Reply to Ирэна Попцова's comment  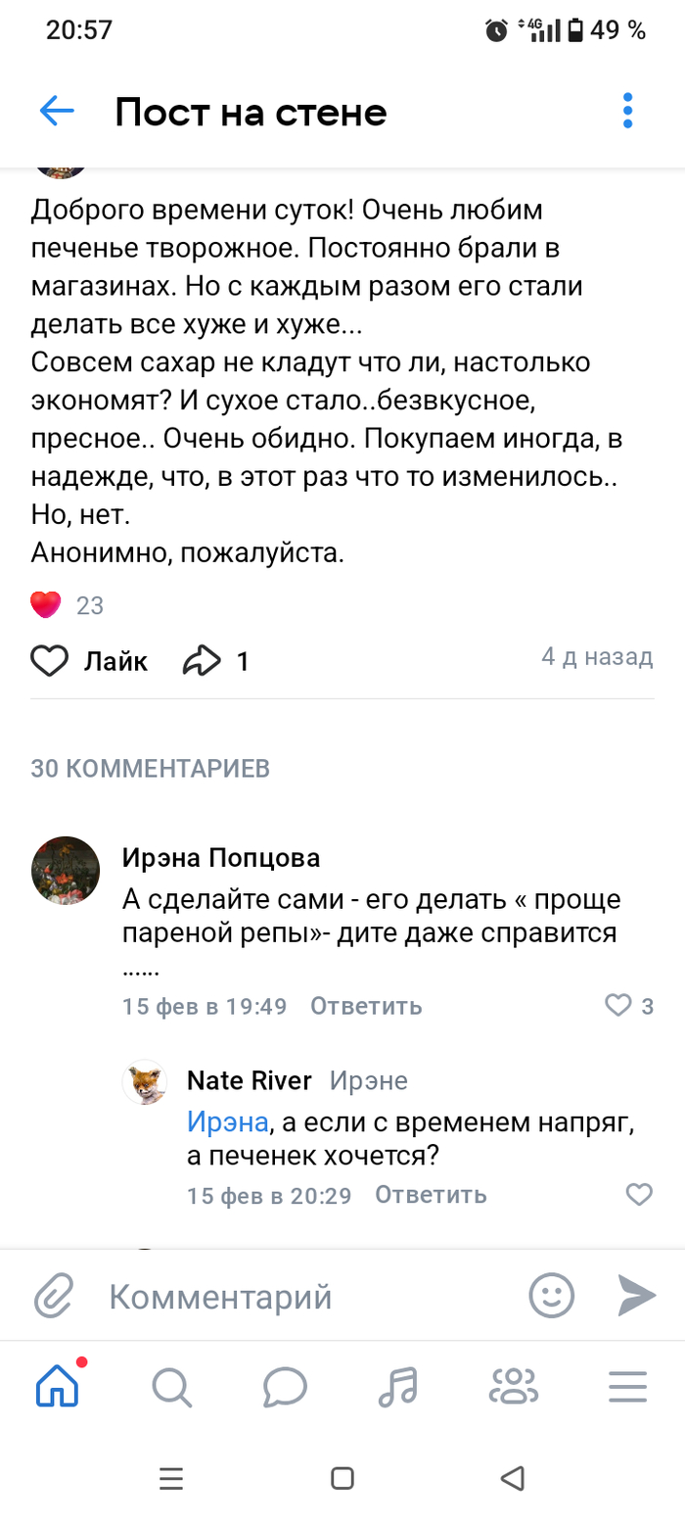(x=366, y=1005)
